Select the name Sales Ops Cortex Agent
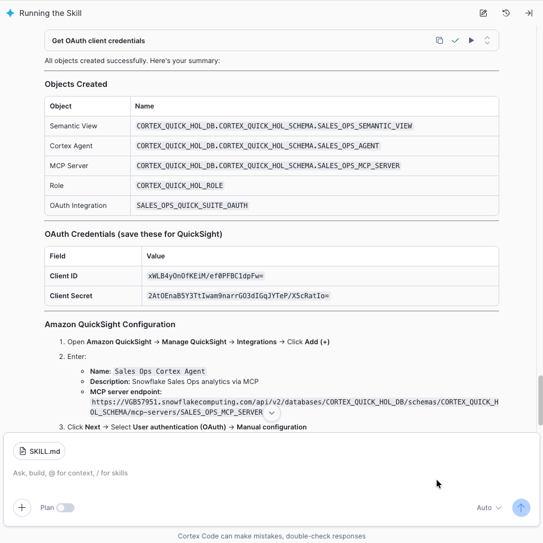This screenshot has height=543, width=543. click(x=160, y=371)
